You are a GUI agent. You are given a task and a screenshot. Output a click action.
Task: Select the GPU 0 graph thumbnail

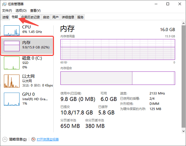(x=11, y=99)
